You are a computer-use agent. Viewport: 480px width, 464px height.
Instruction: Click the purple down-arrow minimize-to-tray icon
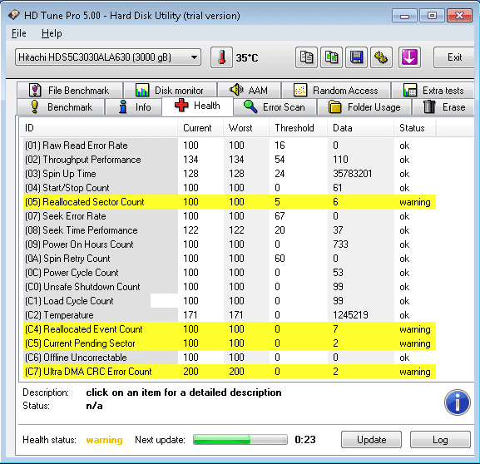(409, 57)
